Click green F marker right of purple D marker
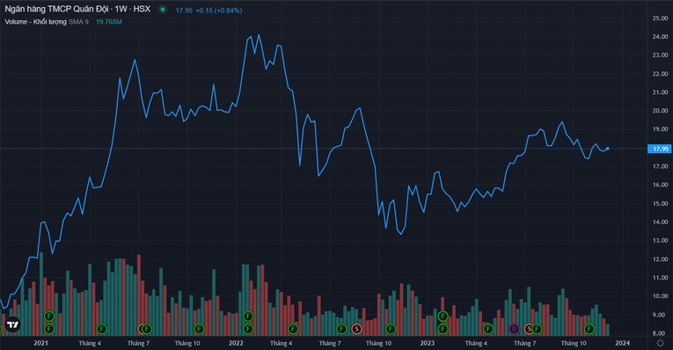Screen dimensions: 673x350 point(537,329)
